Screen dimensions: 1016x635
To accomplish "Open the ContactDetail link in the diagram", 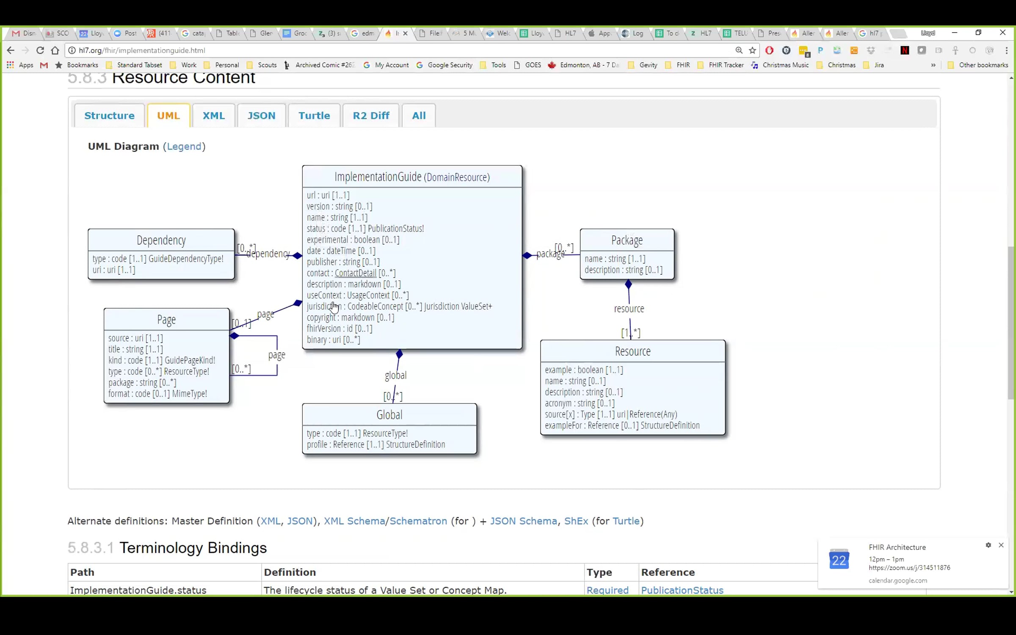I will pyautogui.click(x=355, y=273).
